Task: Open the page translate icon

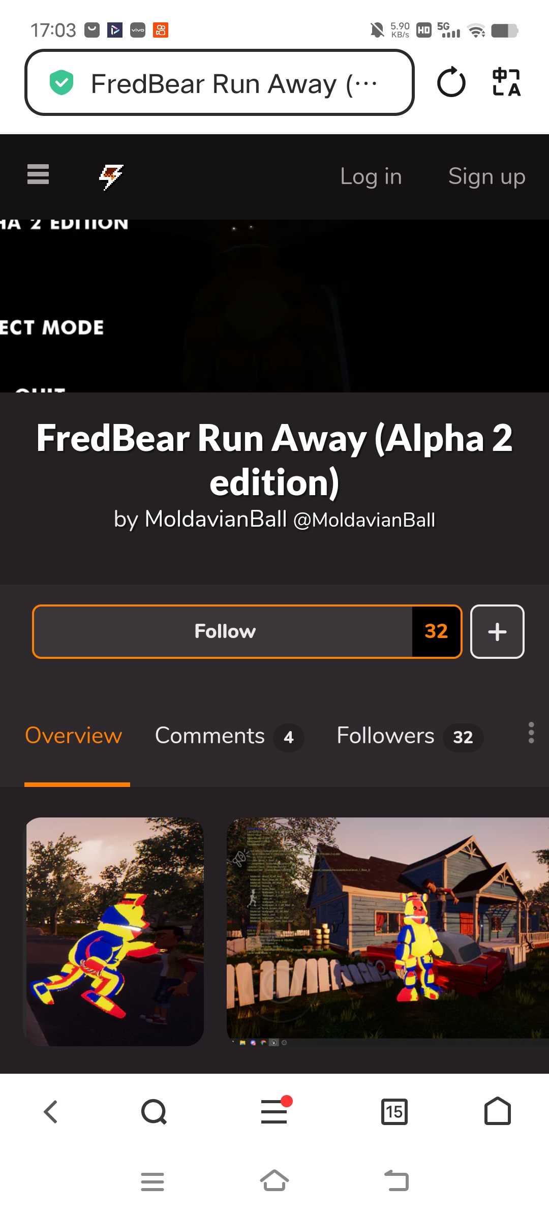Action: coord(507,82)
